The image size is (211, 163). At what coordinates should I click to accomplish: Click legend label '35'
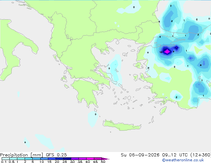coord(80,162)
